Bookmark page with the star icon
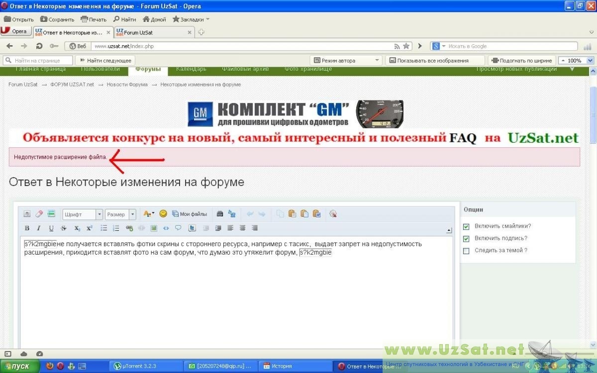 click(x=406, y=46)
